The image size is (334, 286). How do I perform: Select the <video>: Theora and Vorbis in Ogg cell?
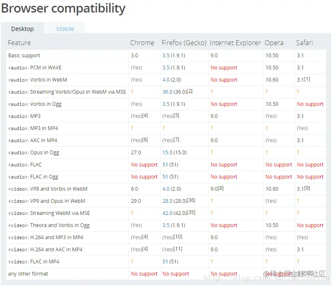tap(67, 225)
